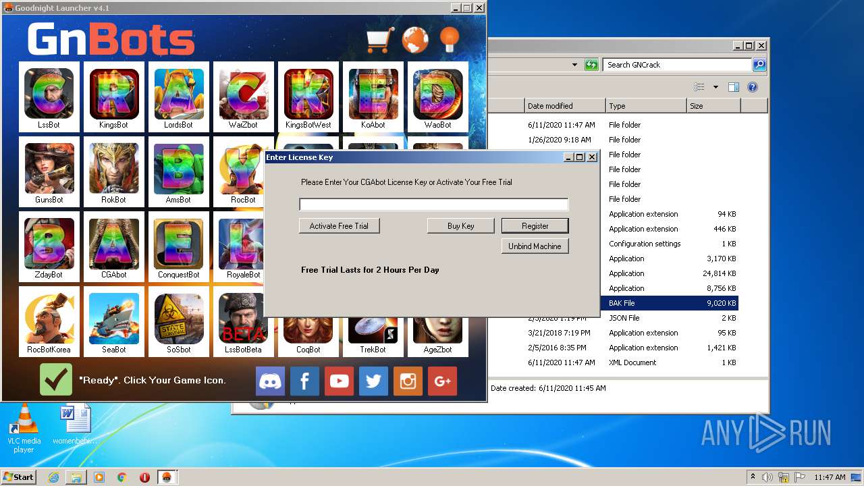Image resolution: width=864 pixels, height=486 pixels.
Task: Launch ConquestBot from the grid
Action: click(178, 246)
